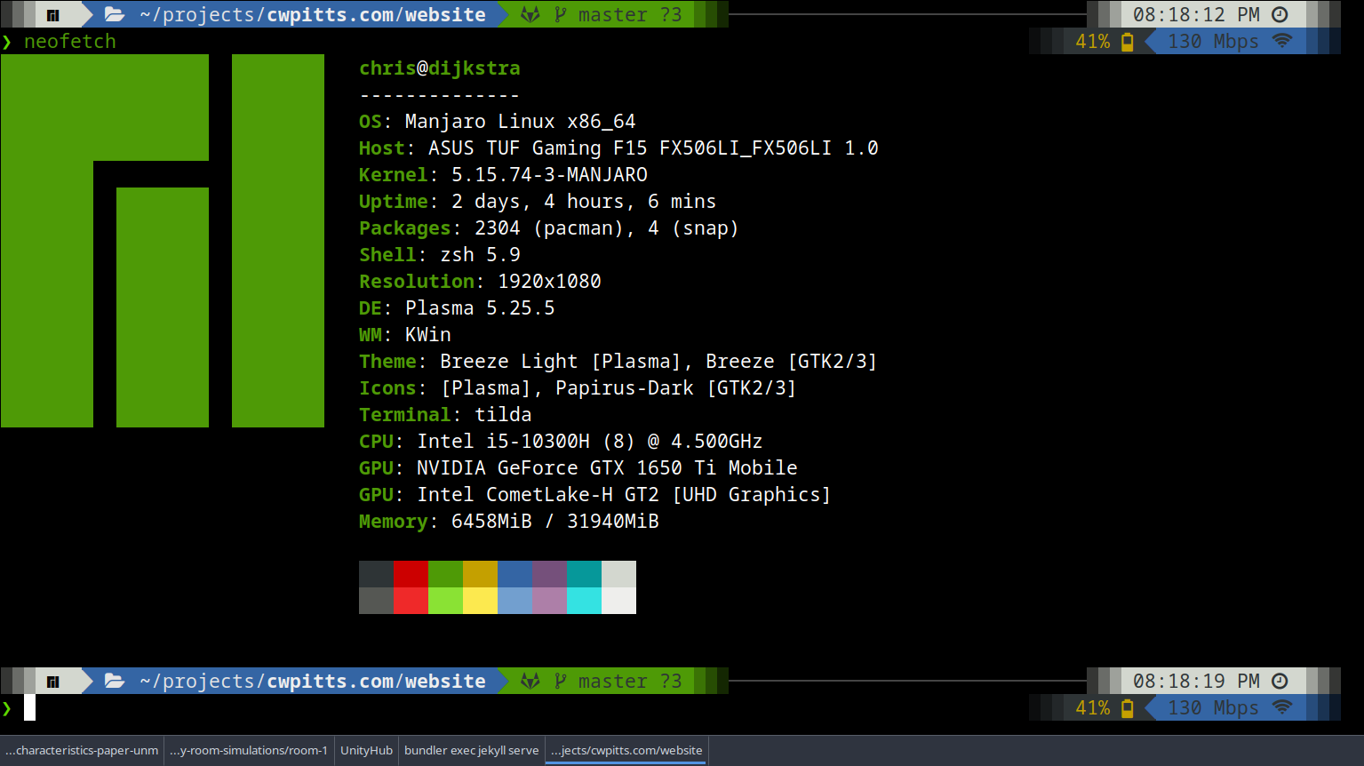Click the chris@dijkstra title text

(439, 68)
